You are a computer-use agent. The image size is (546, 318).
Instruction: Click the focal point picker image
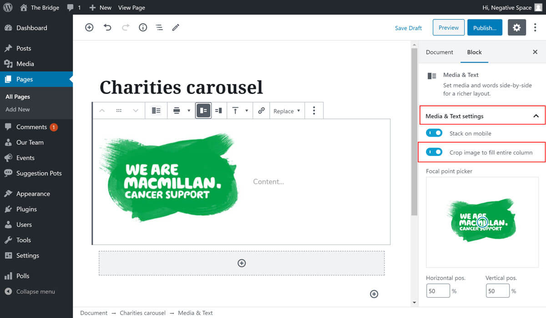tap(481, 222)
